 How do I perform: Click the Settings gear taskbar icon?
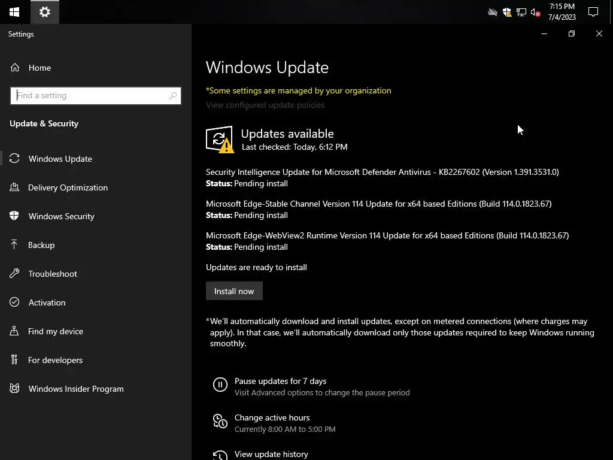coord(44,12)
